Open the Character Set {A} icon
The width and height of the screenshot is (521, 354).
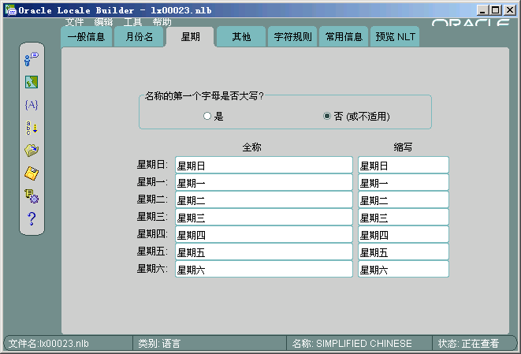pyautogui.click(x=32, y=104)
